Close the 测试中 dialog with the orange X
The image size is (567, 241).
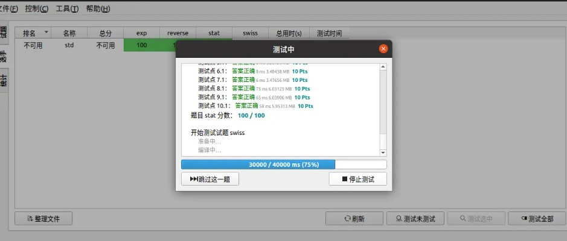pyautogui.click(x=383, y=49)
